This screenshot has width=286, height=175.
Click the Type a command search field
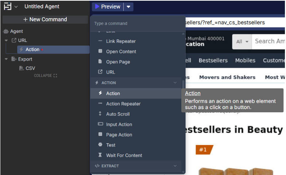pyautogui.click(x=137, y=23)
